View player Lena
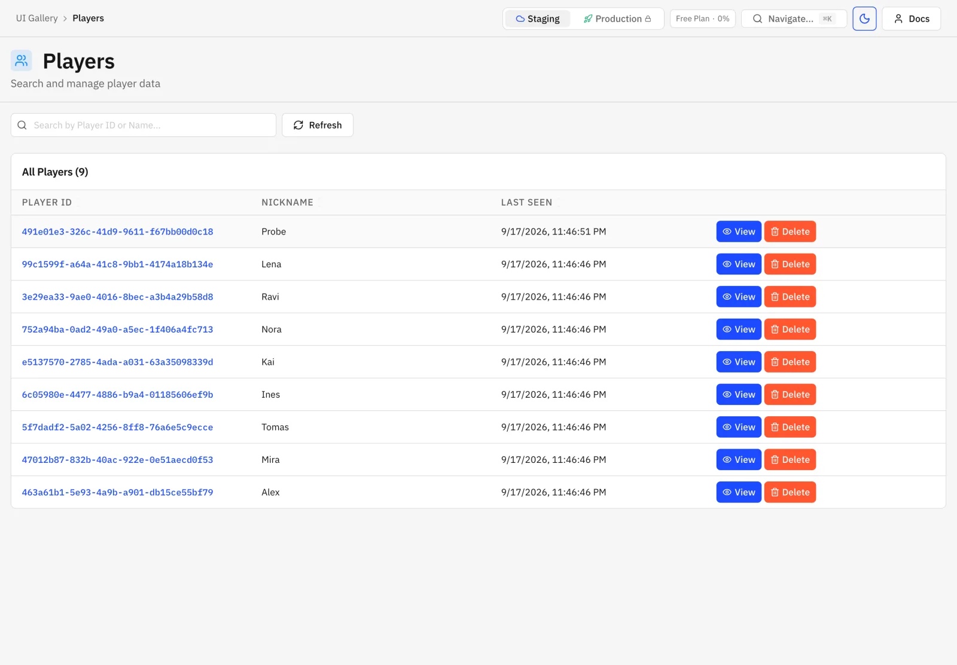Screen dimensions: 957x665 739,264
